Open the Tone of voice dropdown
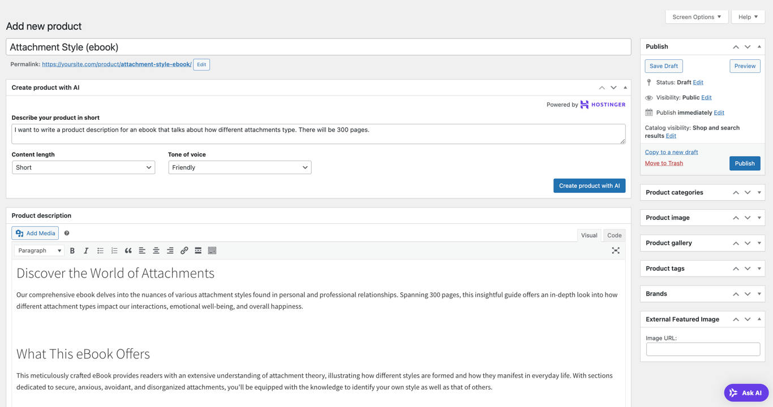 [239, 167]
